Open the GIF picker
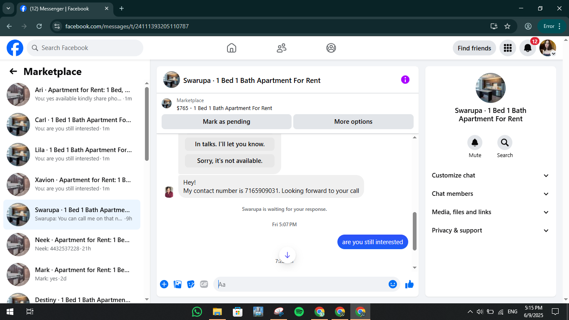569x320 pixels. (204, 284)
